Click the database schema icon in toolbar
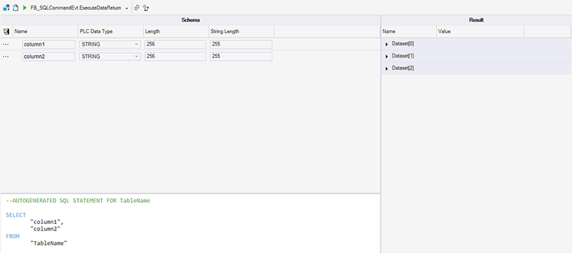The width and height of the screenshot is (572, 253). (x=6, y=8)
